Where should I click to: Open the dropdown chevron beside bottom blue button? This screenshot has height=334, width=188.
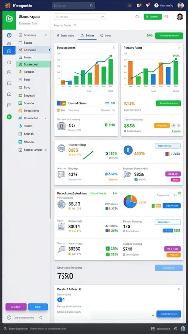(153, 315)
